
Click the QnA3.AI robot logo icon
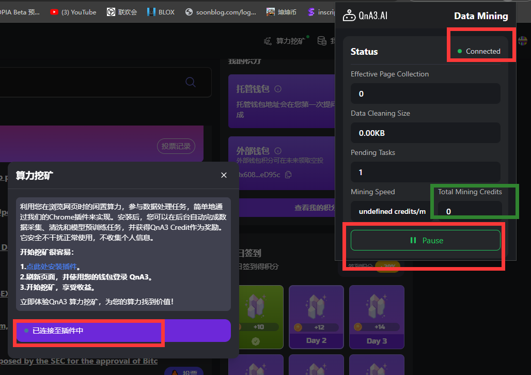pos(349,15)
